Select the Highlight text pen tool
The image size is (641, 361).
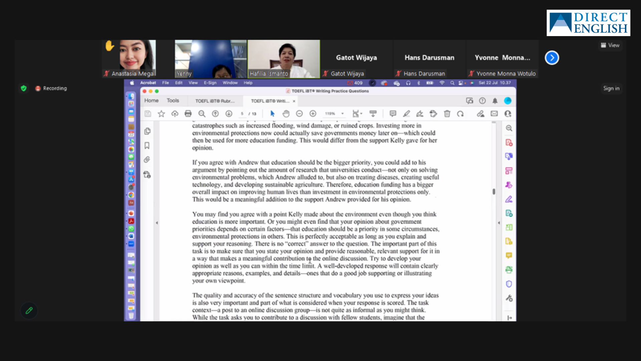pos(406,114)
